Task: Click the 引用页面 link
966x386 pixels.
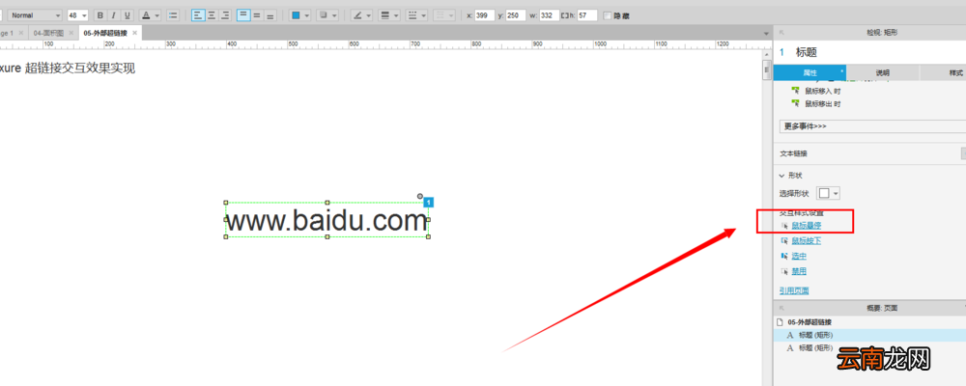Action: (x=794, y=290)
